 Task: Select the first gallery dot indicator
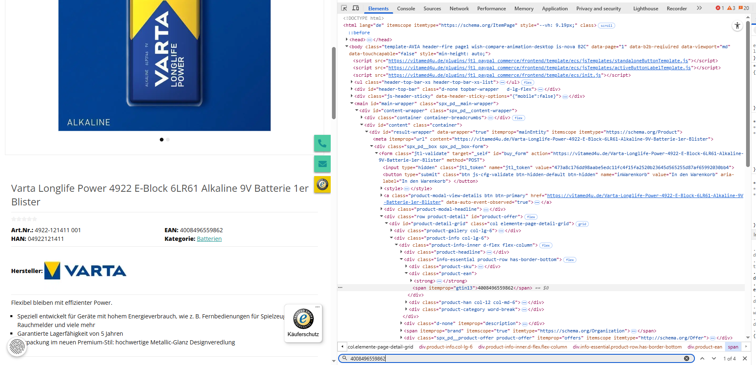pos(161,139)
